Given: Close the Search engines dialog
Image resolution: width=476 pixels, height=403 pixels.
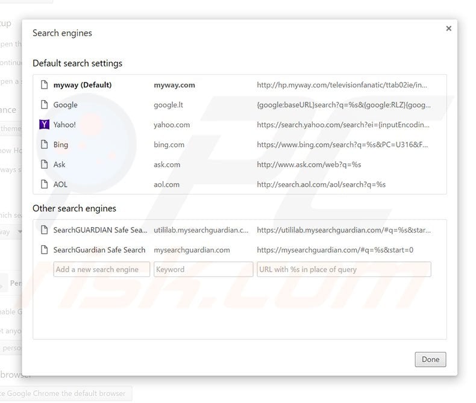Looking at the screenshot, I should tap(448, 28).
